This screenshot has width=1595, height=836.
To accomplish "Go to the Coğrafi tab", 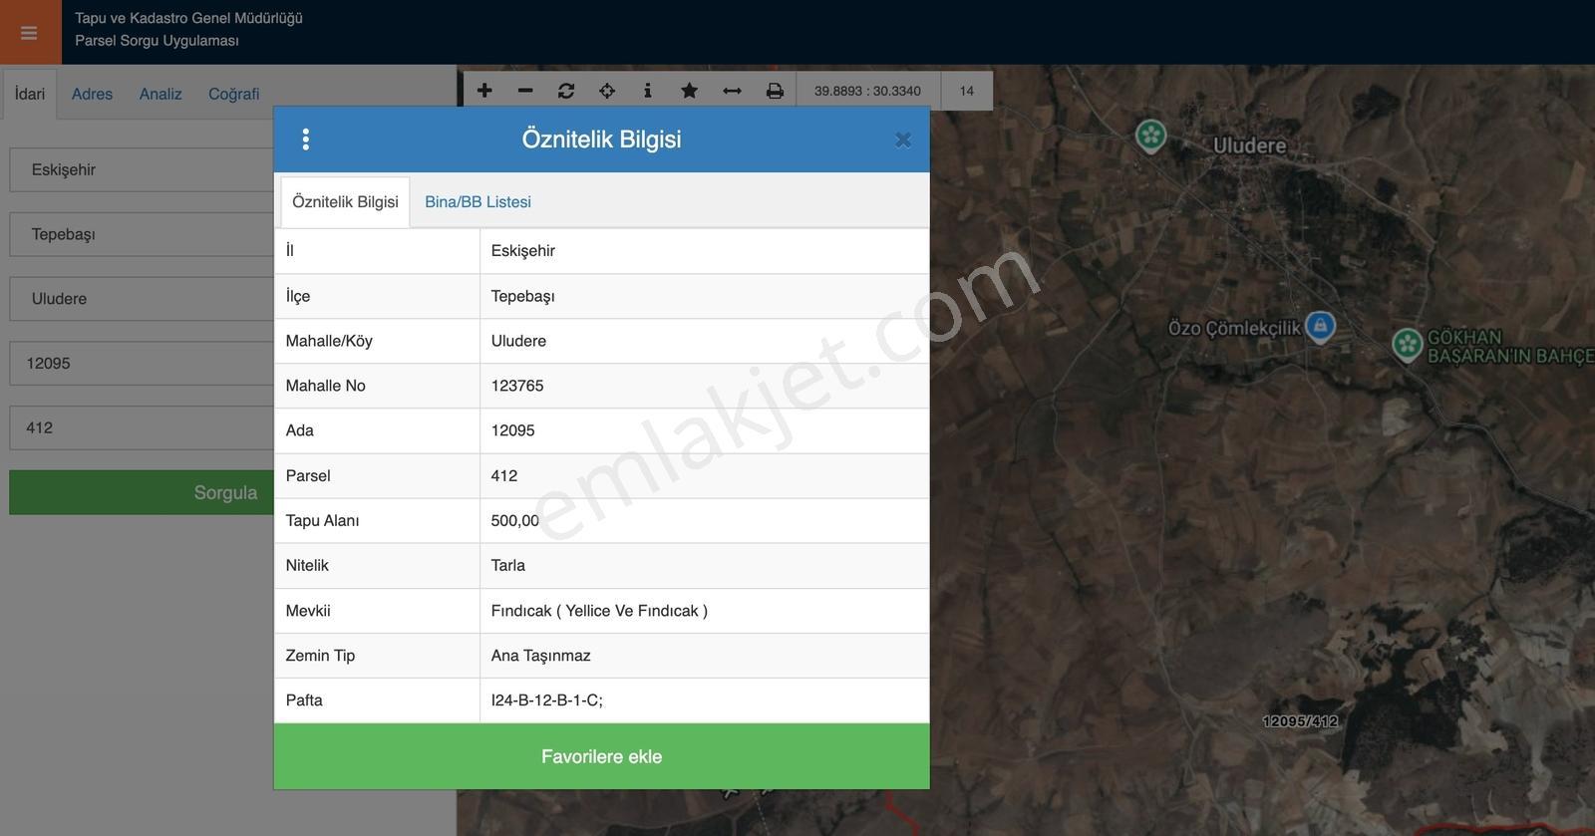I will (x=233, y=94).
